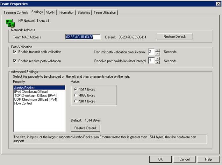Switch to the Teaming Controls tab
This screenshot has width=222, height=165.
(x=16, y=12)
